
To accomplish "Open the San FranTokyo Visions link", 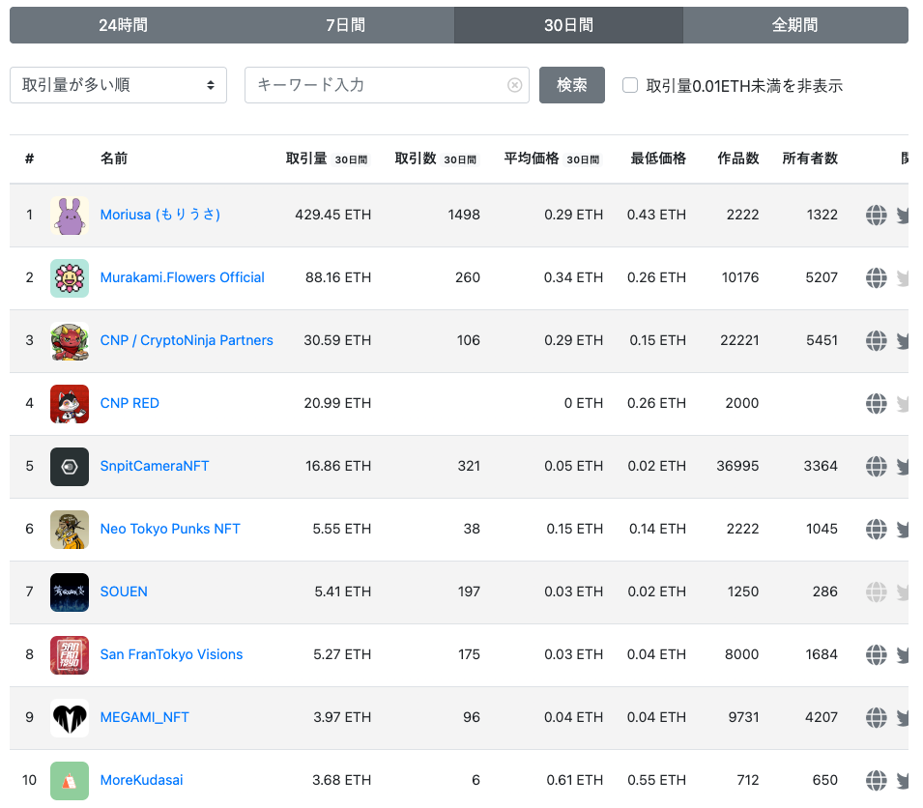I will pyautogui.click(x=171, y=654).
